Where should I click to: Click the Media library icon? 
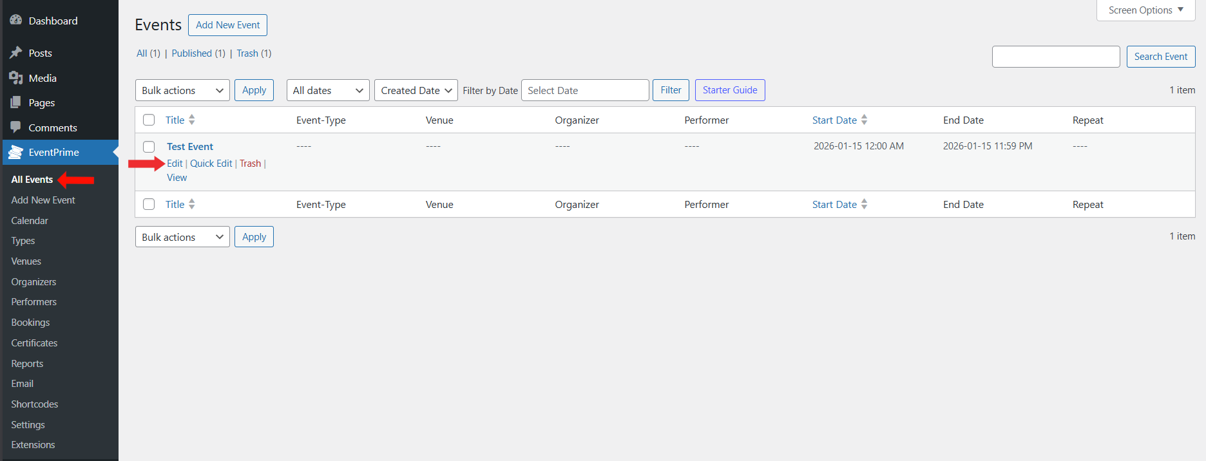(x=16, y=78)
